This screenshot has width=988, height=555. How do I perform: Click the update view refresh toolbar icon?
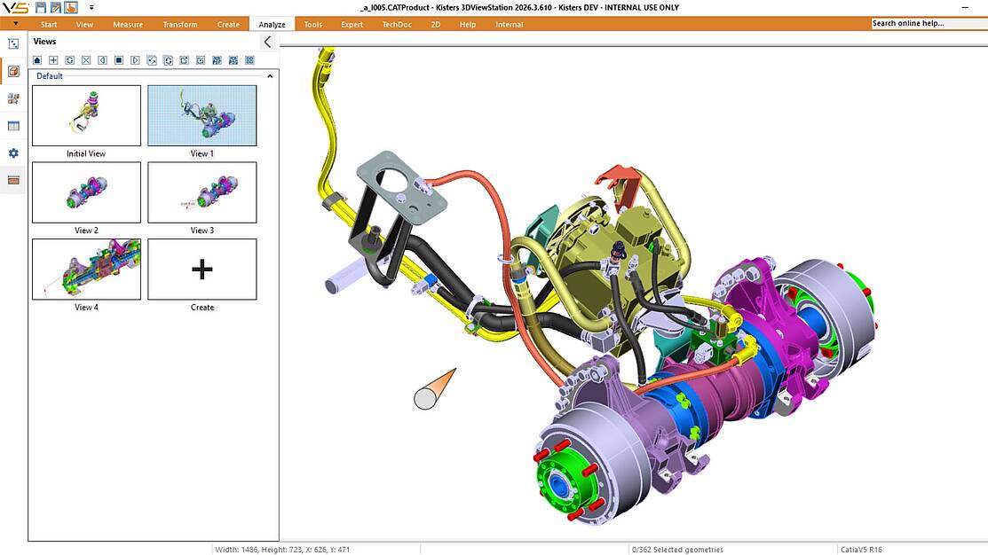[70, 60]
